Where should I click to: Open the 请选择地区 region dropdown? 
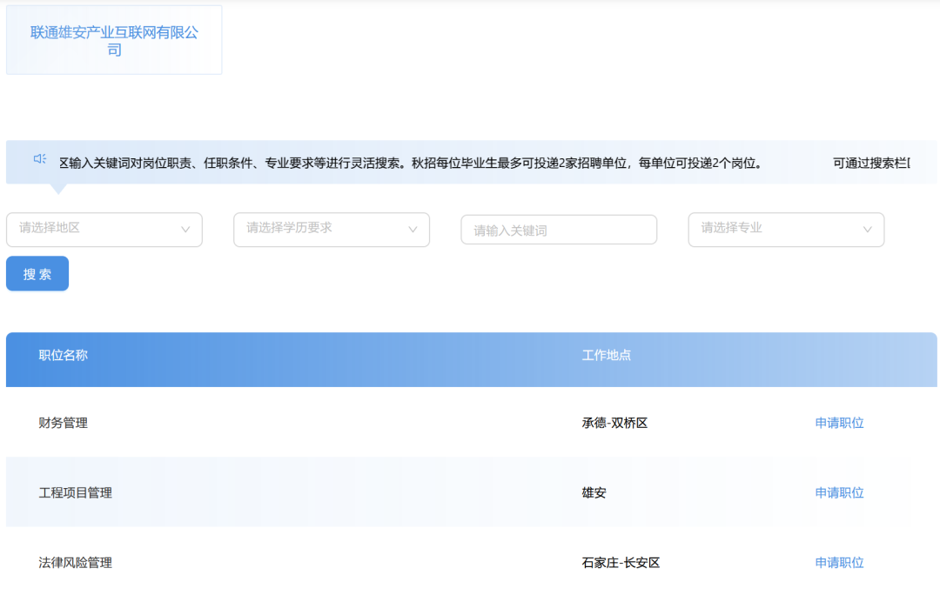click(104, 230)
